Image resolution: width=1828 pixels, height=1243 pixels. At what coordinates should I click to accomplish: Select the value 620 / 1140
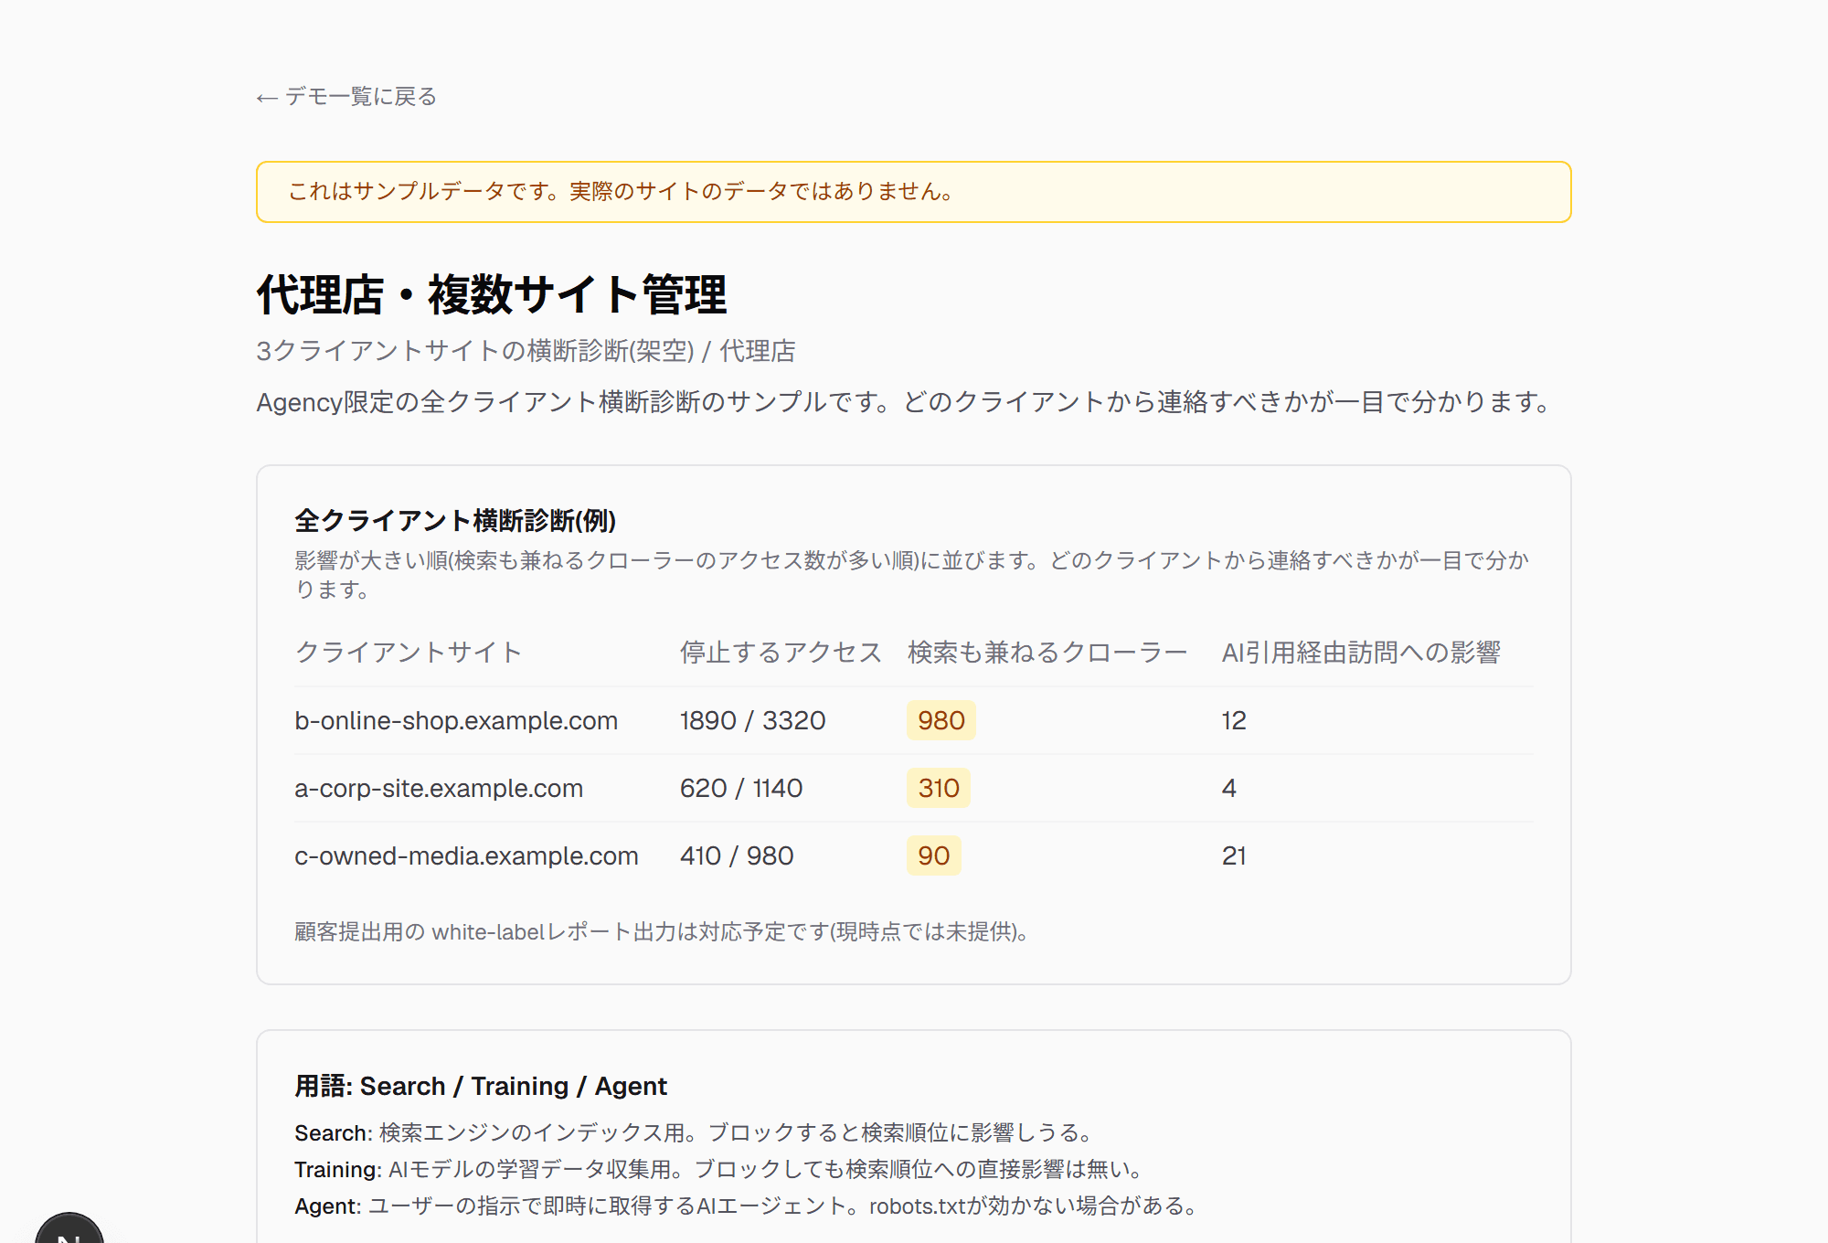coord(741,788)
